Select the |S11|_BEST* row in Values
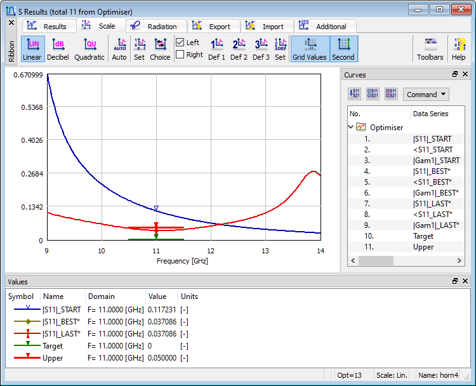This screenshot has height=386, width=476. [238, 322]
